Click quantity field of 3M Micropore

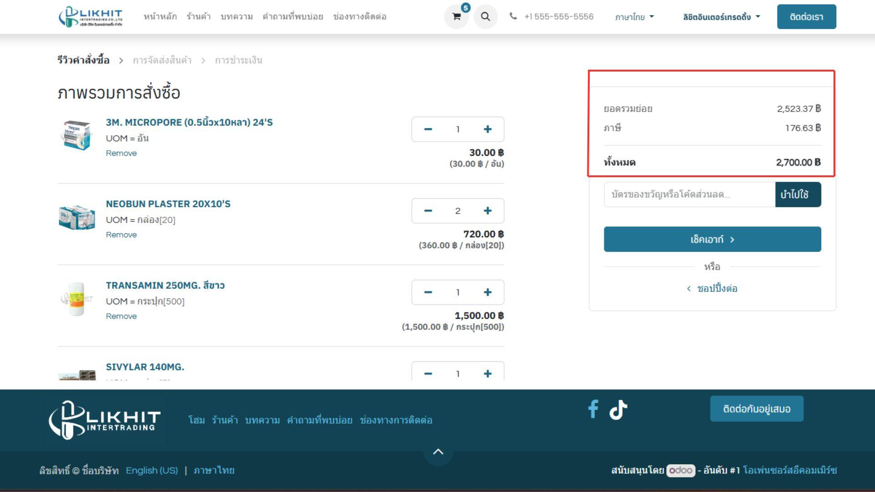tap(458, 129)
